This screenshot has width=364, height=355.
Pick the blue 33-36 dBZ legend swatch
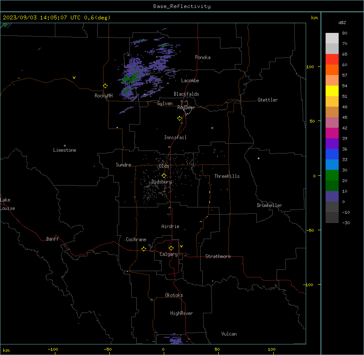click(x=332, y=154)
